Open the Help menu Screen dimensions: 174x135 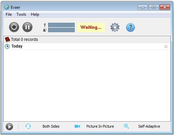tap(35, 14)
